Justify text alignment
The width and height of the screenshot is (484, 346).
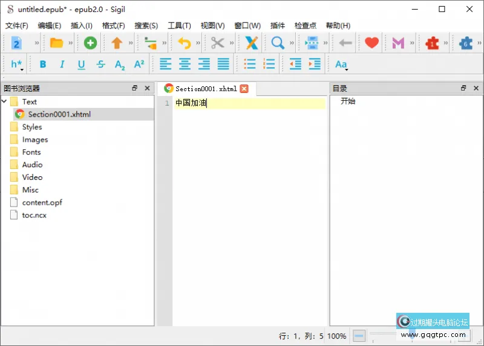pyautogui.click(x=223, y=64)
